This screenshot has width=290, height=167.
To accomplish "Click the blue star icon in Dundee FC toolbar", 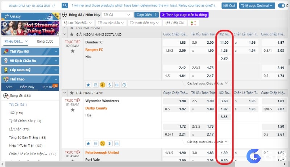I will click(x=88, y=85).
